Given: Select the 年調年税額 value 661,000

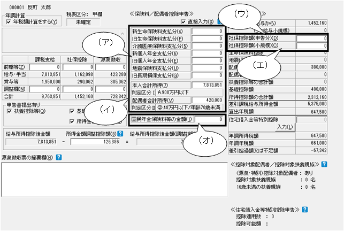Looking at the screenshot, I should pos(319,143).
